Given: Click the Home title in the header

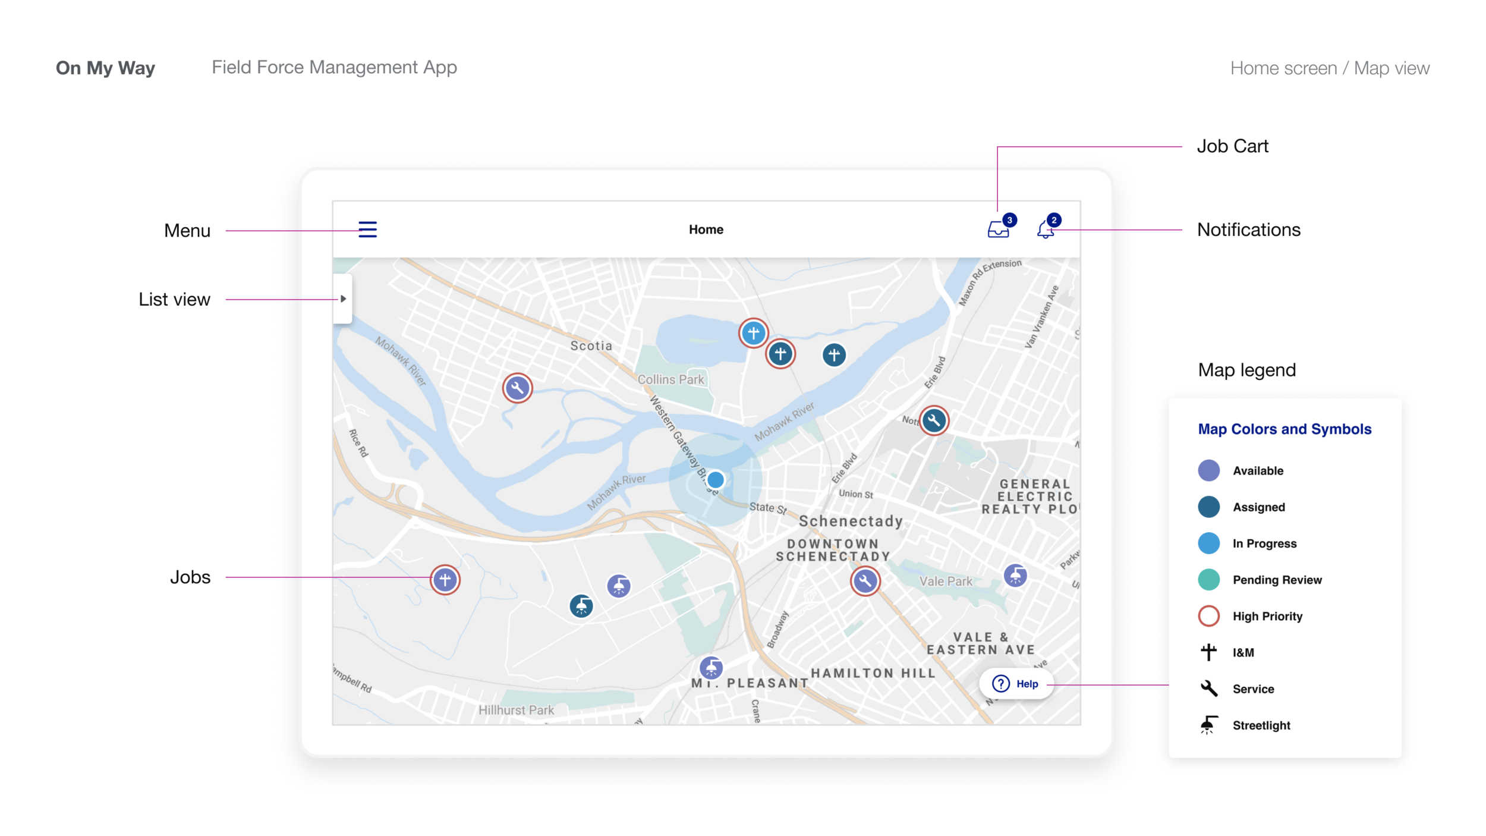Looking at the screenshot, I should pyautogui.click(x=706, y=230).
